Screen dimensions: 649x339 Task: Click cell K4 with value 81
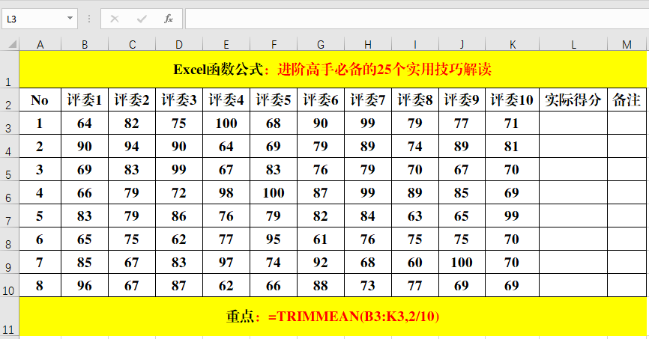[512, 146]
